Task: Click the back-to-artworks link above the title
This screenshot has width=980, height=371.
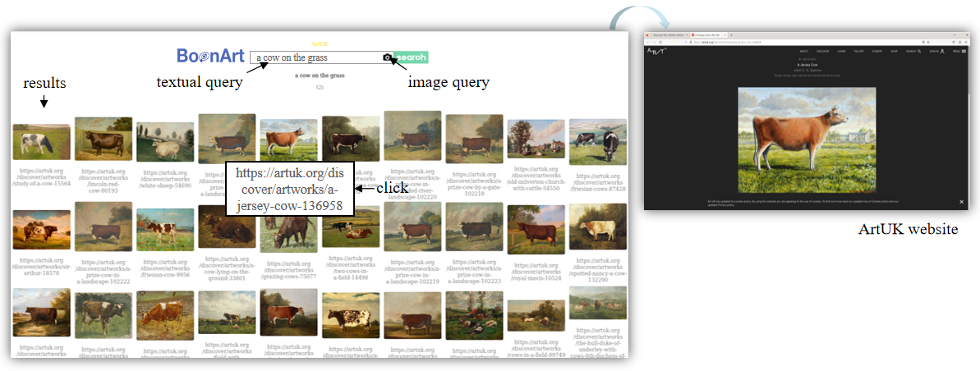Action: click(807, 59)
